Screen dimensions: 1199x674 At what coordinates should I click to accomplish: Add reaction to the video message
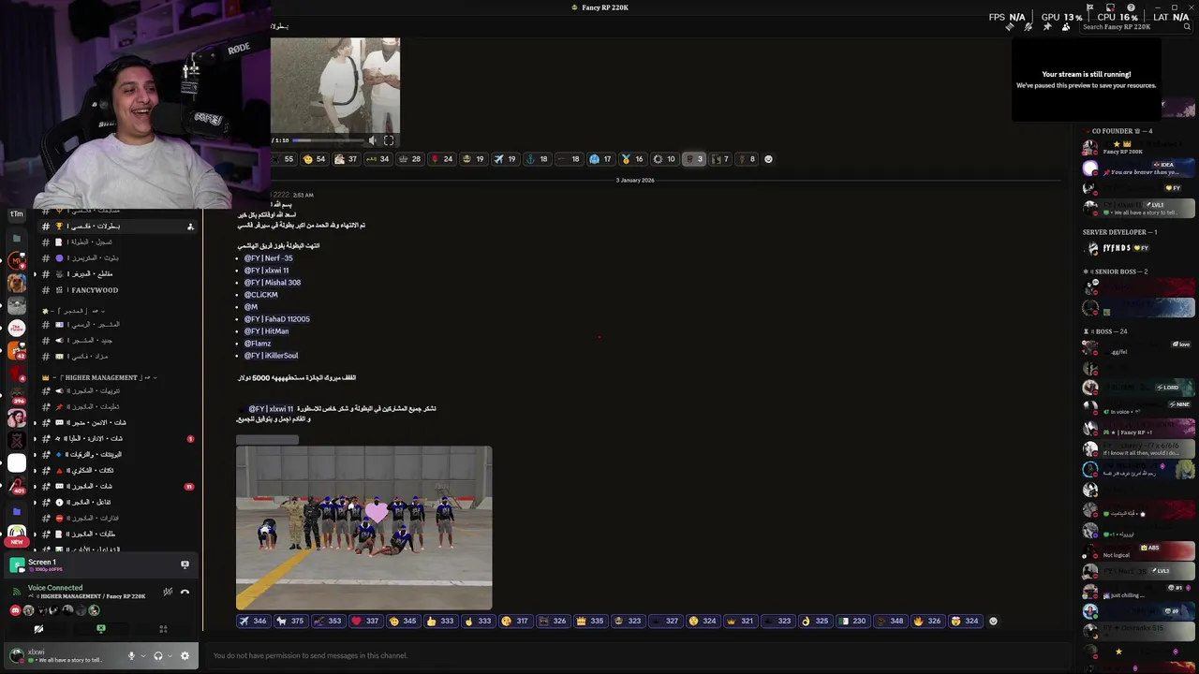click(769, 159)
